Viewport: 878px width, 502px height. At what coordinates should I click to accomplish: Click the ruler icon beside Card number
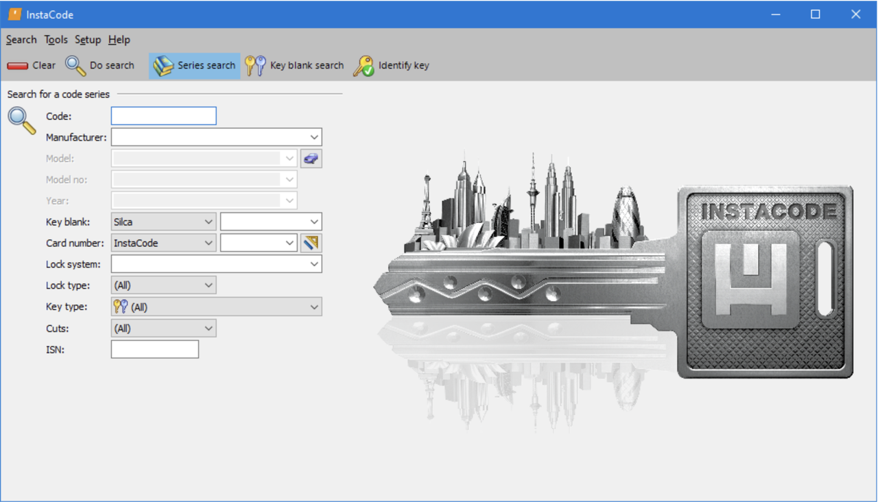pyautogui.click(x=311, y=243)
